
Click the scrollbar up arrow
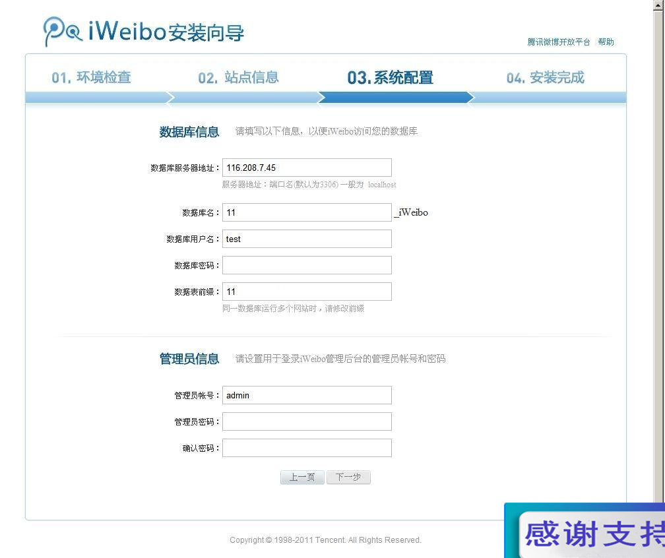coord(658,5)
